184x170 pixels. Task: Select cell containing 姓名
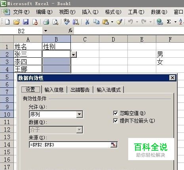(28, 46)
